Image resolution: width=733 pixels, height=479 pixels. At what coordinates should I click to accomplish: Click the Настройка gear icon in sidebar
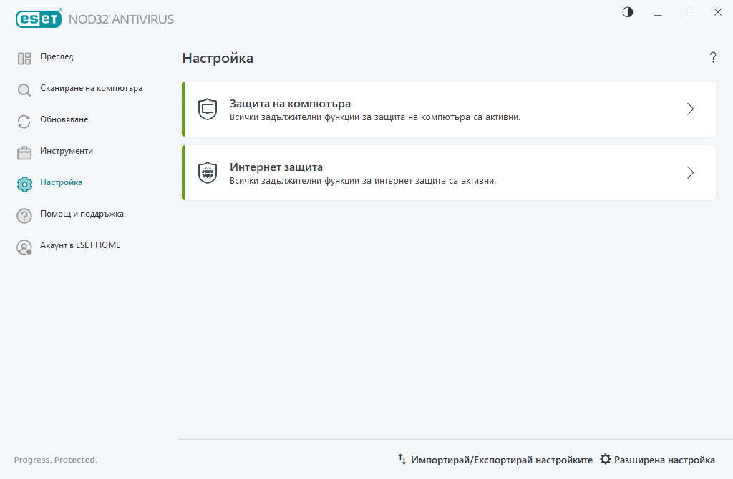[x=24, y=184]
